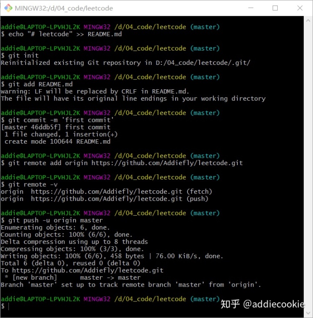The image size is (313, 318).
Task: Click the 'git init' command line
Action: (20, 56)
